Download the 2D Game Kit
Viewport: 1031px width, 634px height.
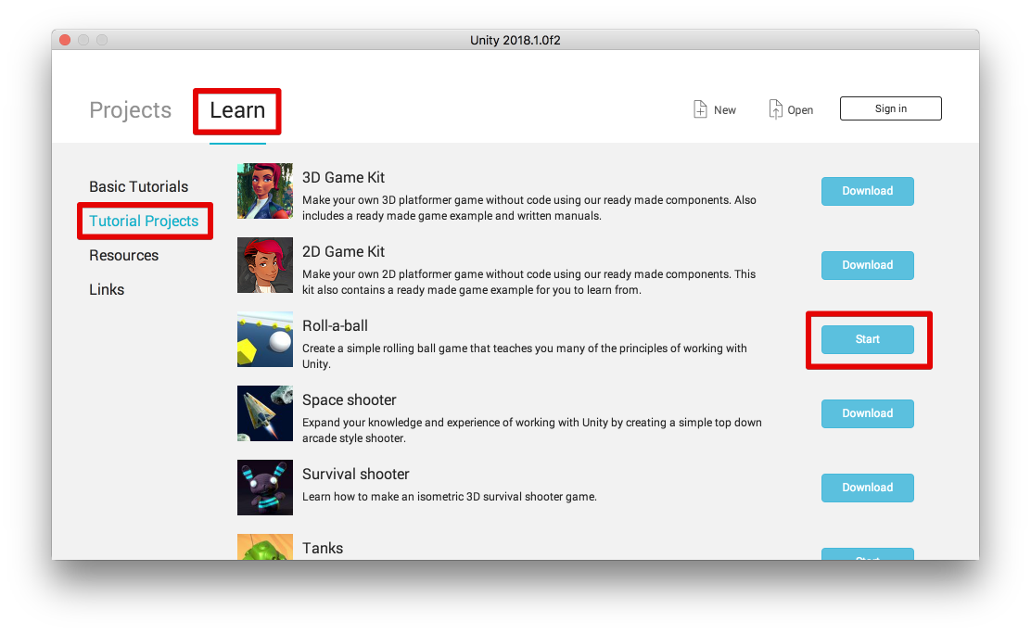click(x=867, y=265)
